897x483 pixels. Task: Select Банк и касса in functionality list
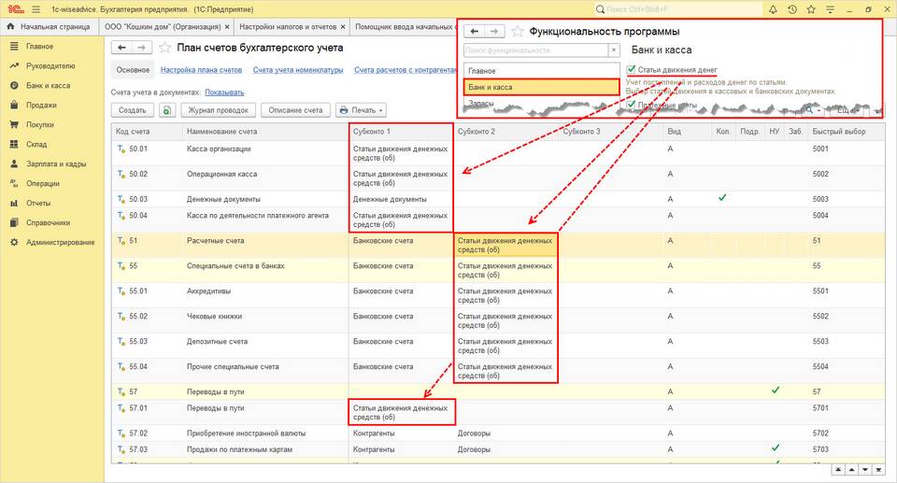pos(541,87)
